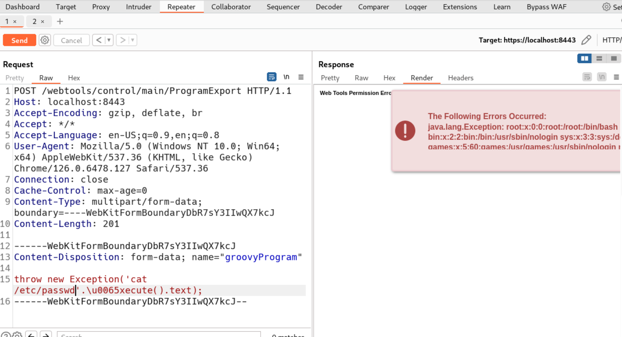Click the Repeater settings gear icon
Viewport: 622px width, 337px height.
[45, 40]
